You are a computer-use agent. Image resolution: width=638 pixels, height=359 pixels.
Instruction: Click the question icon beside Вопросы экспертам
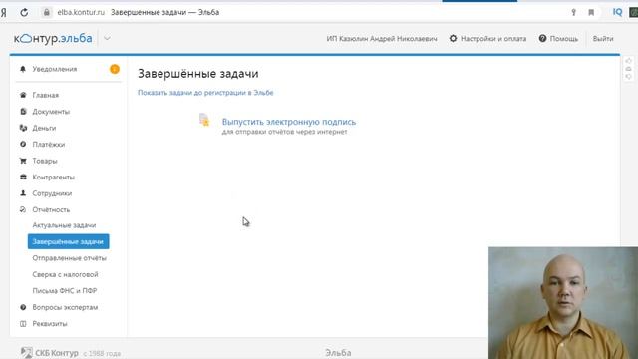click(x=23, y=307)
